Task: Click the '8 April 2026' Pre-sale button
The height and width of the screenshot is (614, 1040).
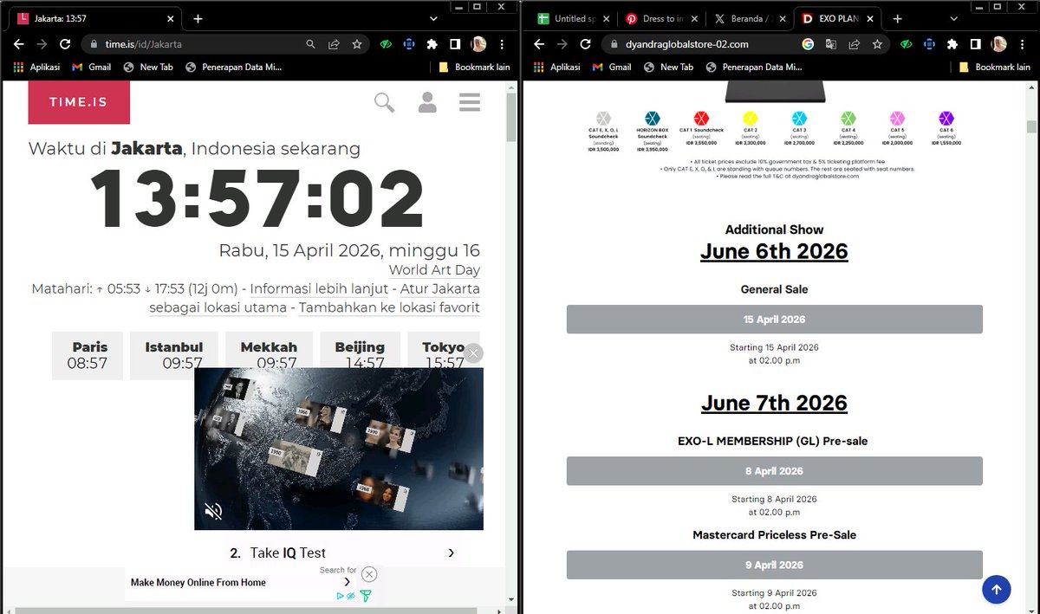Action: pyautogui.click(x=774, y=471)
